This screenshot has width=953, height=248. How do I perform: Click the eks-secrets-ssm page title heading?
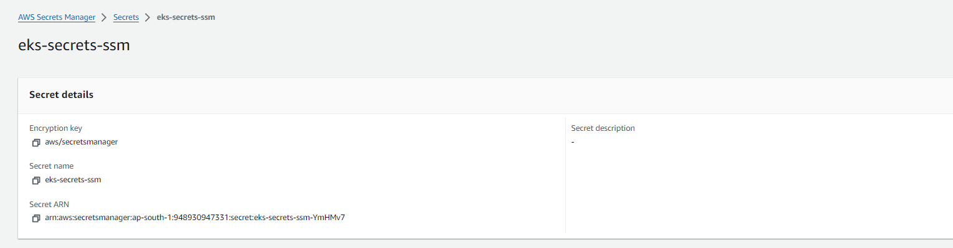(x=74, y=45)
